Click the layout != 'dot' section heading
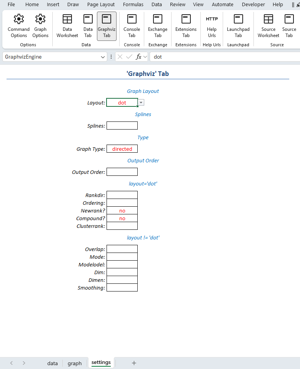This screenshot has width=300, height=369. pyautogui.click(x=143, y=238)
